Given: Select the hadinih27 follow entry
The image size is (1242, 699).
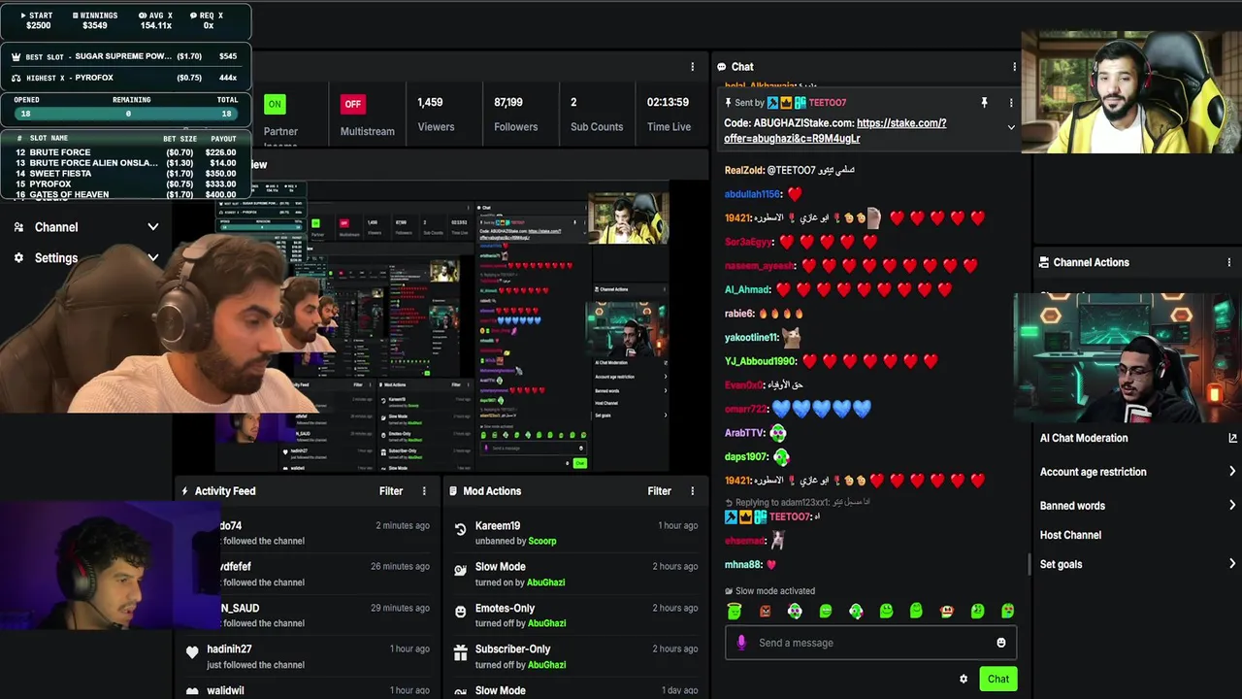Looking at the screenshot, I should [x=308, y=656].
